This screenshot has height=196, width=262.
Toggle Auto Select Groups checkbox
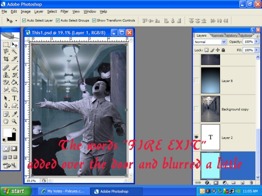(58, 20)
